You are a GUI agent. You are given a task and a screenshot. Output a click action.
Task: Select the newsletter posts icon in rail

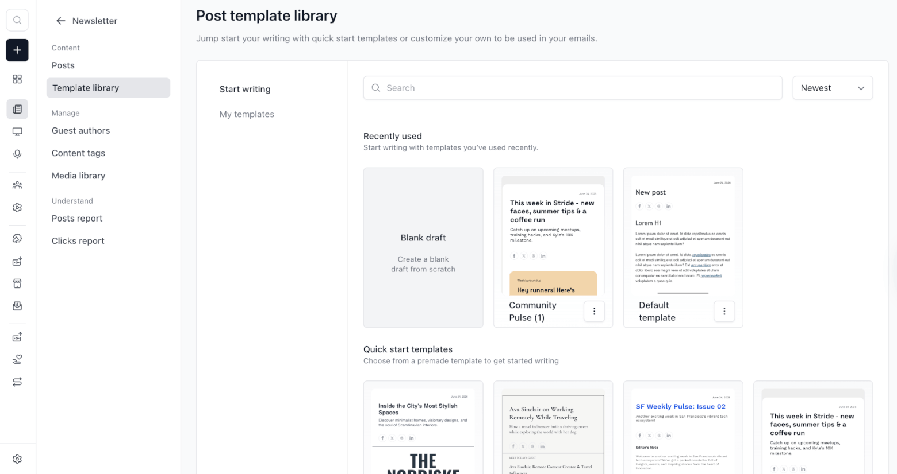17,109
